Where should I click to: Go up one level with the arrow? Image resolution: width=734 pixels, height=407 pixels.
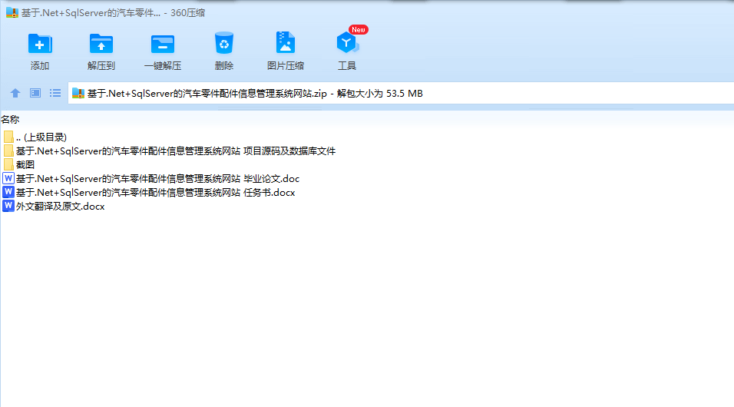[15, 93]
